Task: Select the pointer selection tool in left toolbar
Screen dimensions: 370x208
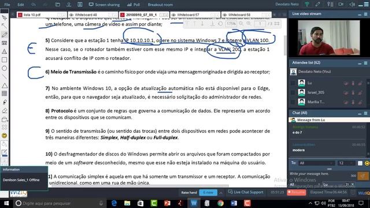Action: coord(4,18)
